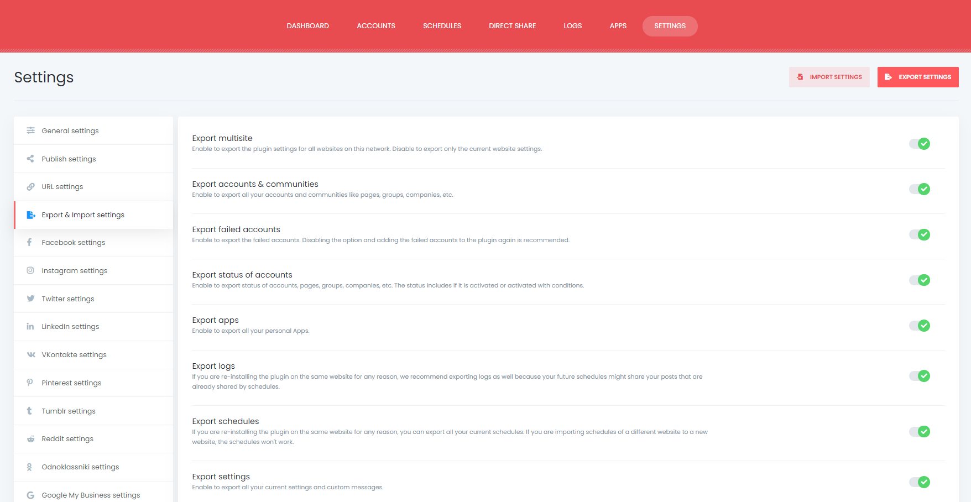Click the Reddit logo icon in sidebar
Viewport: 971px width, 502px height.
point(30,439)
